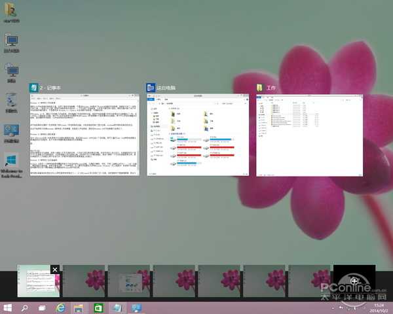Open Search from the taskbar magnifier

pos(25,307)
